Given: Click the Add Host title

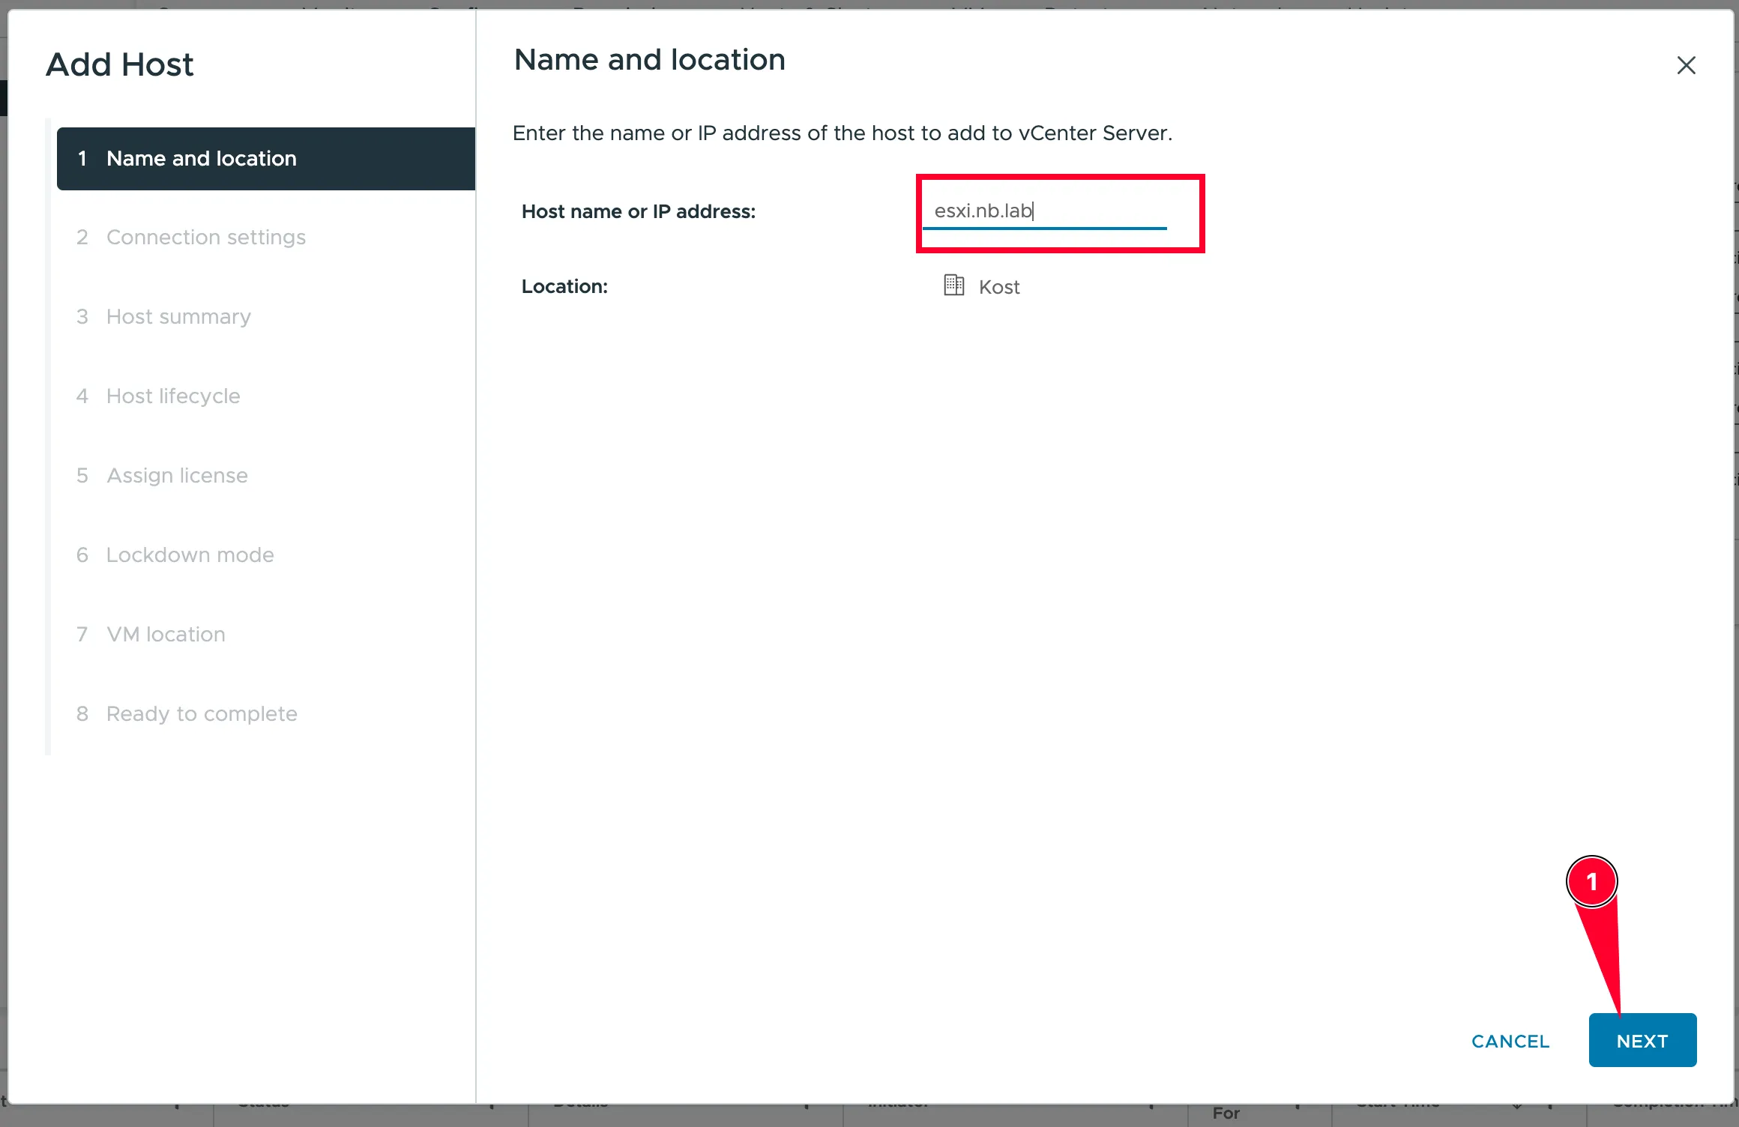Looking at the screenshot, I should click(120, 65).
